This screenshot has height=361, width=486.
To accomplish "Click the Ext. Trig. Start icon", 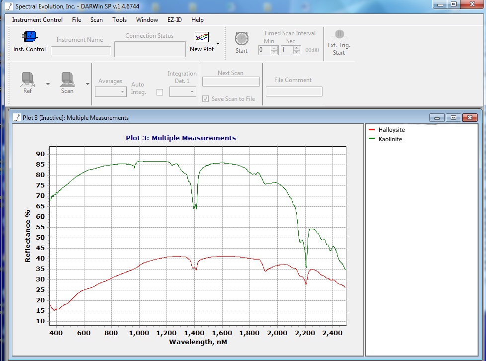I will pos(339,34).
